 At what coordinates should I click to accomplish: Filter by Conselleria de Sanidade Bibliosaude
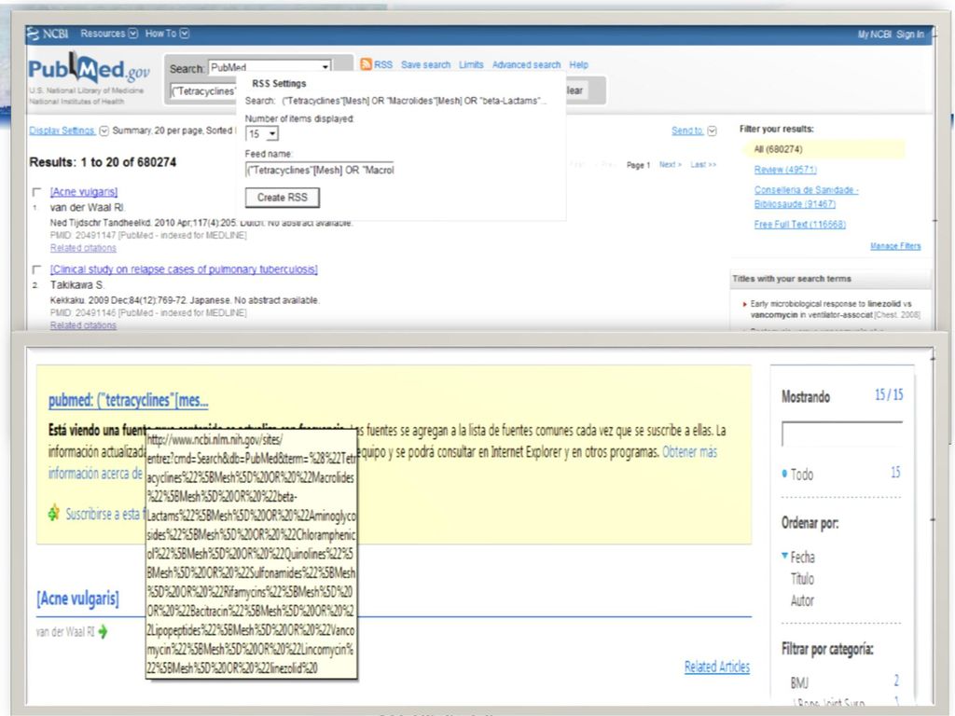(806, 197)
